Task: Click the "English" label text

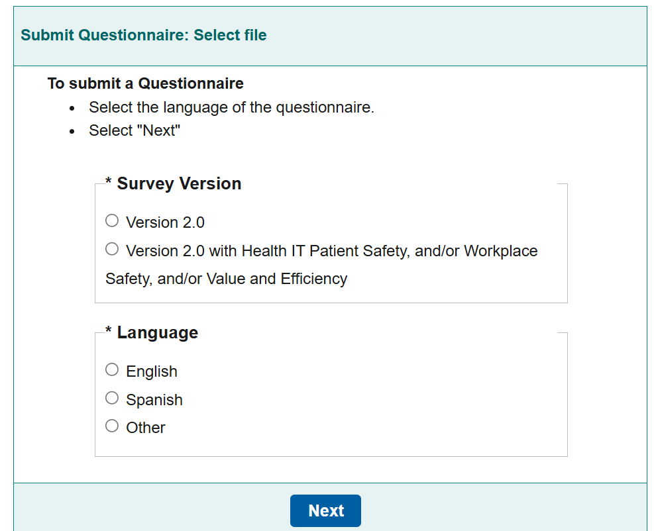Action: click(x=152, y=371)
